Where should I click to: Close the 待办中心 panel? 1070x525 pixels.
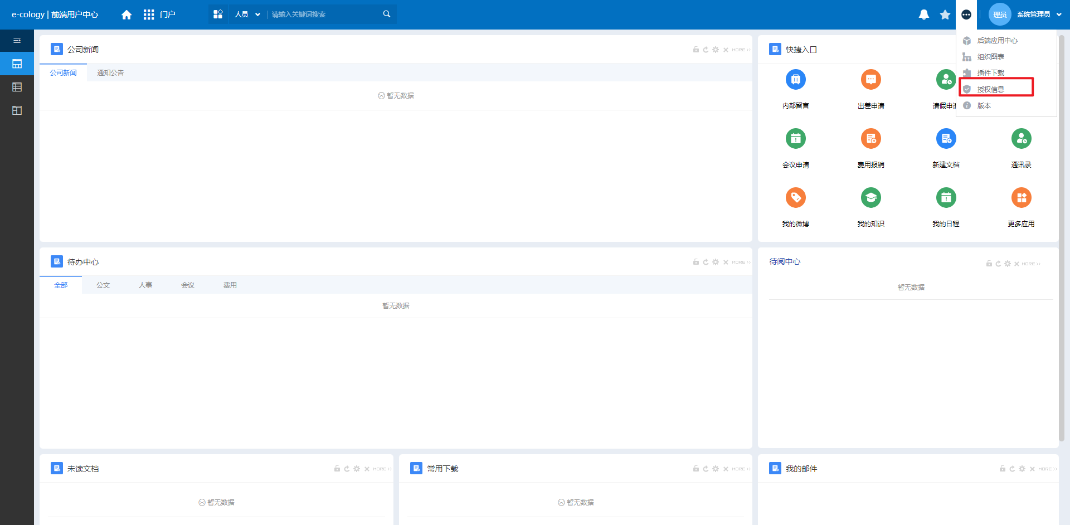(726, 262)
